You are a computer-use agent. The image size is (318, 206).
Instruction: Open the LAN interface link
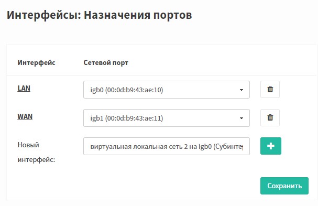point(24,88)
